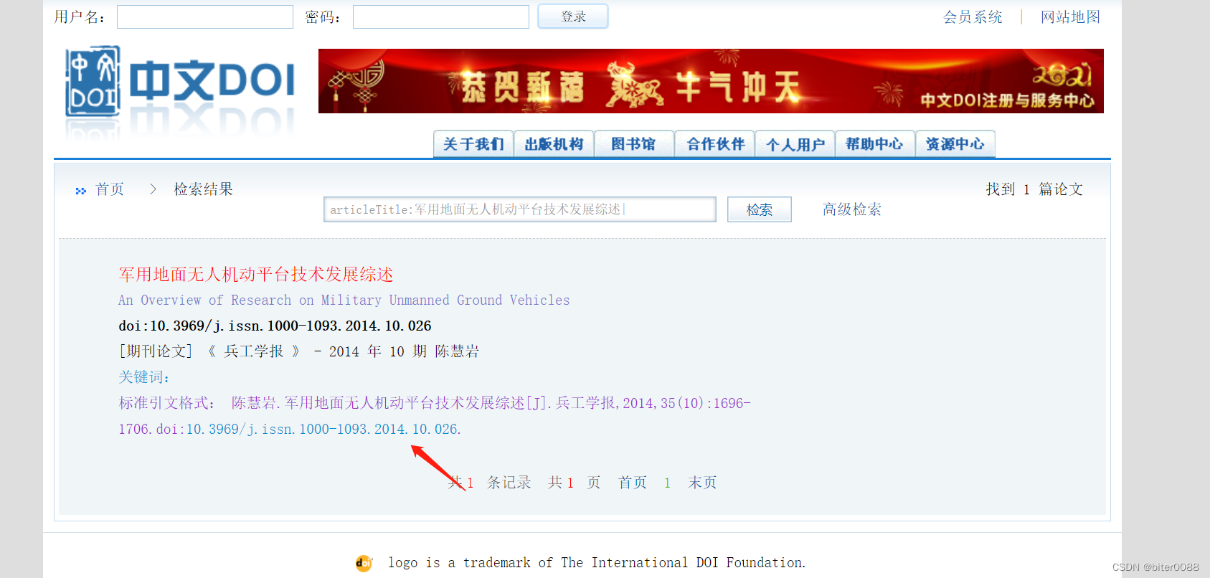The width and height of the screenshot is (1210, 578).
Task: Click the home breadcrumb arrow icon
Action: 80,191
